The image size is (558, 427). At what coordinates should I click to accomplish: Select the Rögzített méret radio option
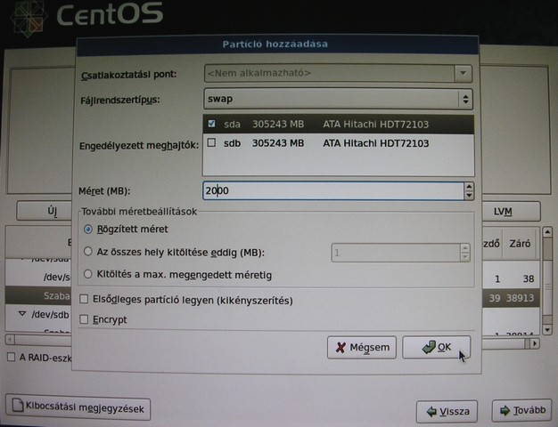point(87,230)
